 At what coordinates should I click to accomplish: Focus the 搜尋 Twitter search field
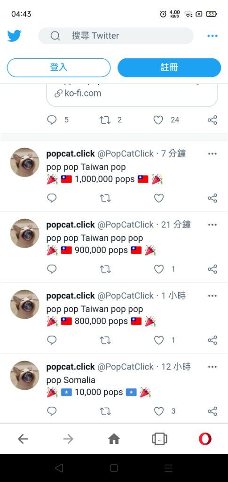pos(116,36)
